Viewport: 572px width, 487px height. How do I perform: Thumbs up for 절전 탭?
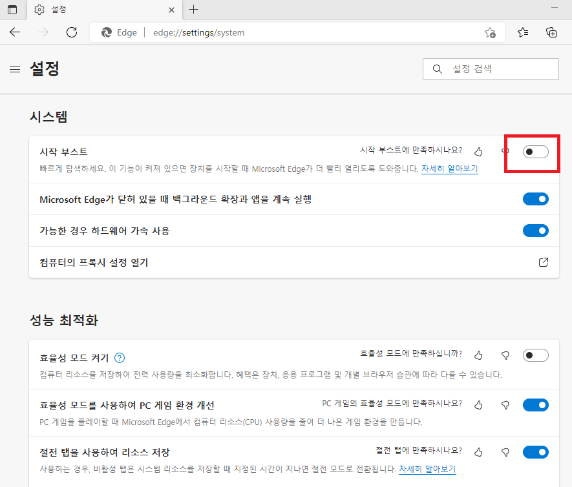coord(478,452)
